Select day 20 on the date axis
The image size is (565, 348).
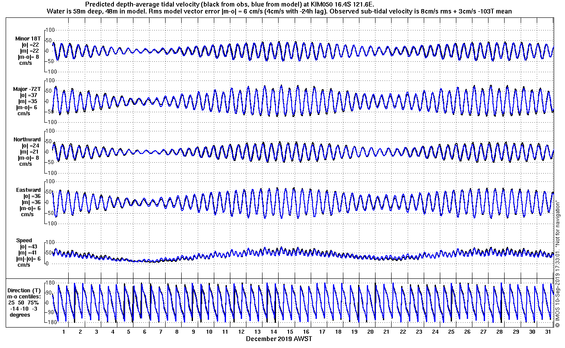pos(371,331)
